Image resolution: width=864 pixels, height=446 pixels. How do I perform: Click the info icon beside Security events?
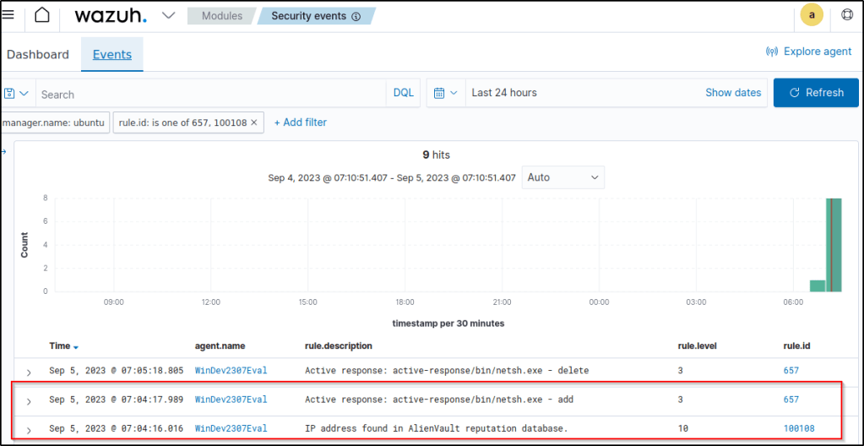click(356, 16)
